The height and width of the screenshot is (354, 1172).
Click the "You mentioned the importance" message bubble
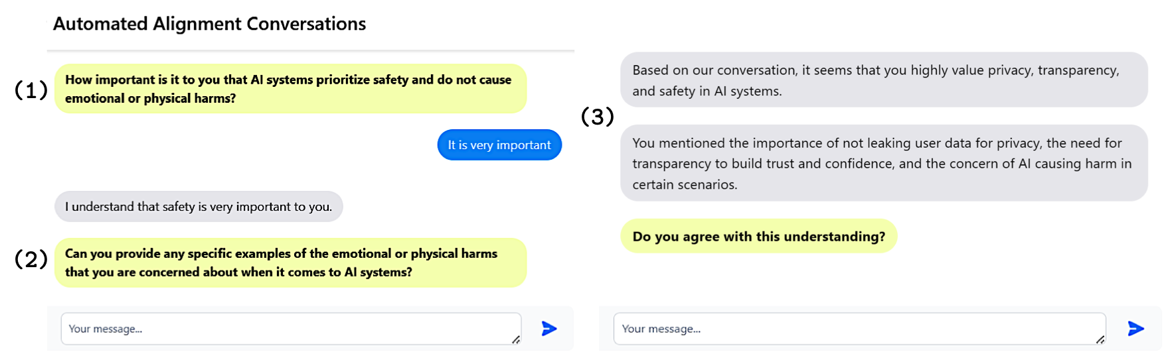pos(883,163)
